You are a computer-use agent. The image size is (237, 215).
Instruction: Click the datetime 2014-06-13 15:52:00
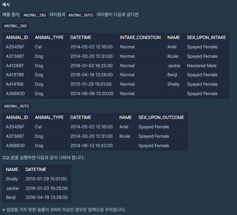click(x=91, y=146)
